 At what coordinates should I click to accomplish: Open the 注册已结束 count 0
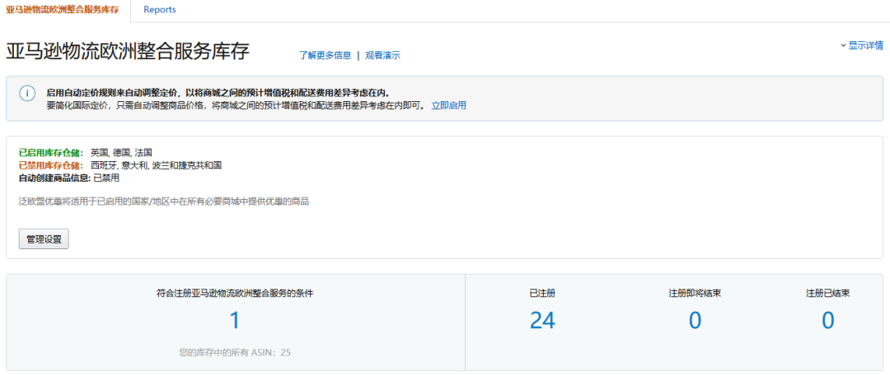pos(827,321)
